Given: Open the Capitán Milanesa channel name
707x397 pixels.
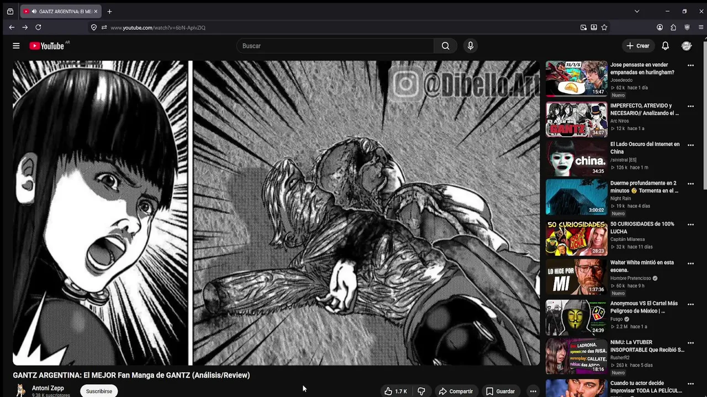Looking at the screenshot, I should tap(627, 239).
